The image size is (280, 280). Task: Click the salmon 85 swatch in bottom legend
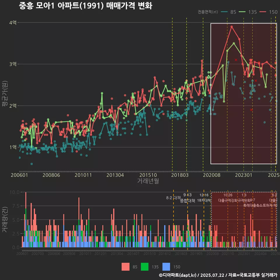tap(125, 267)
